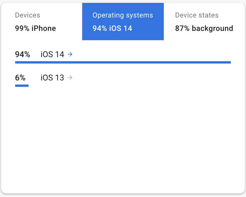Image resolution: width=246 pixels, height=197 pixels.
Task: Click the 87% background summary card
Action: pyautogui.click(x=204, y=28)
